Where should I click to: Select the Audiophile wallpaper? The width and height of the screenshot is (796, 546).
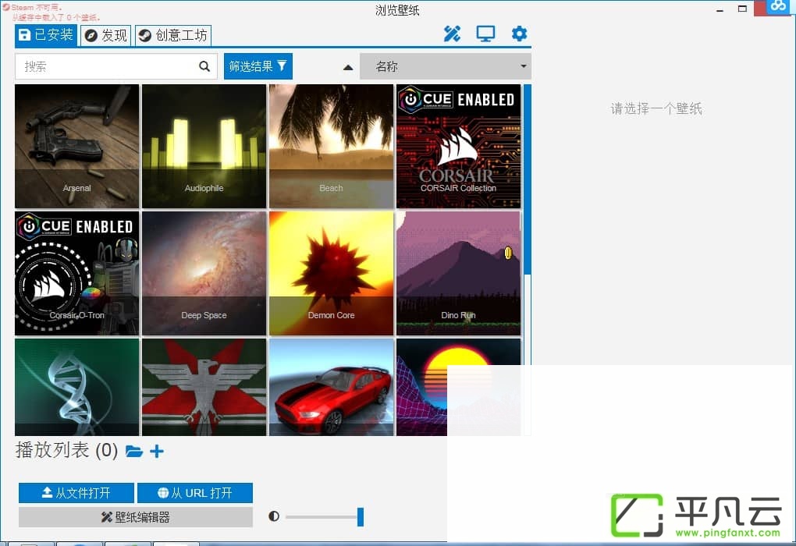tap(204, 146)
